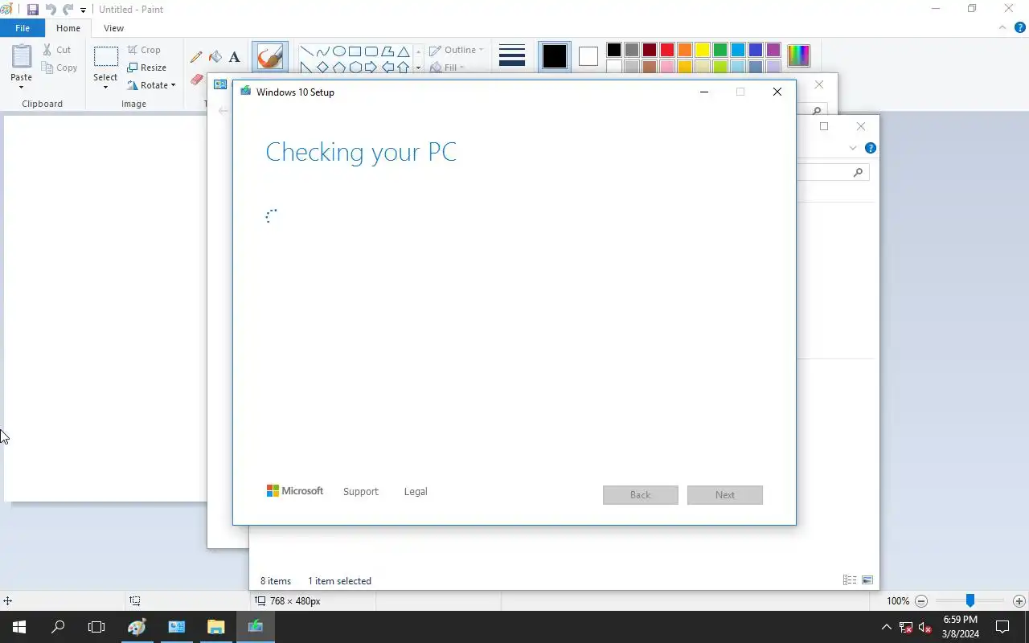Click the Copy button in Clipboard group

tap(60, 68)
